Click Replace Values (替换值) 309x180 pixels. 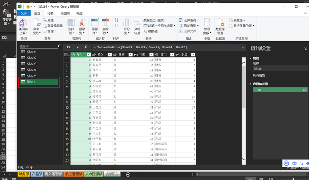click(x=151, y=31)
